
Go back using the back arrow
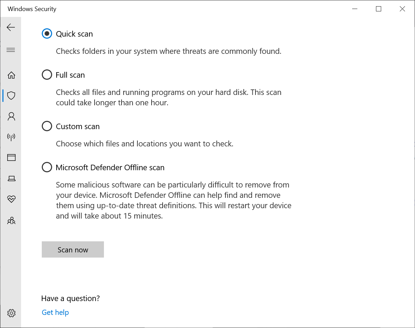(x=11, y=27)
